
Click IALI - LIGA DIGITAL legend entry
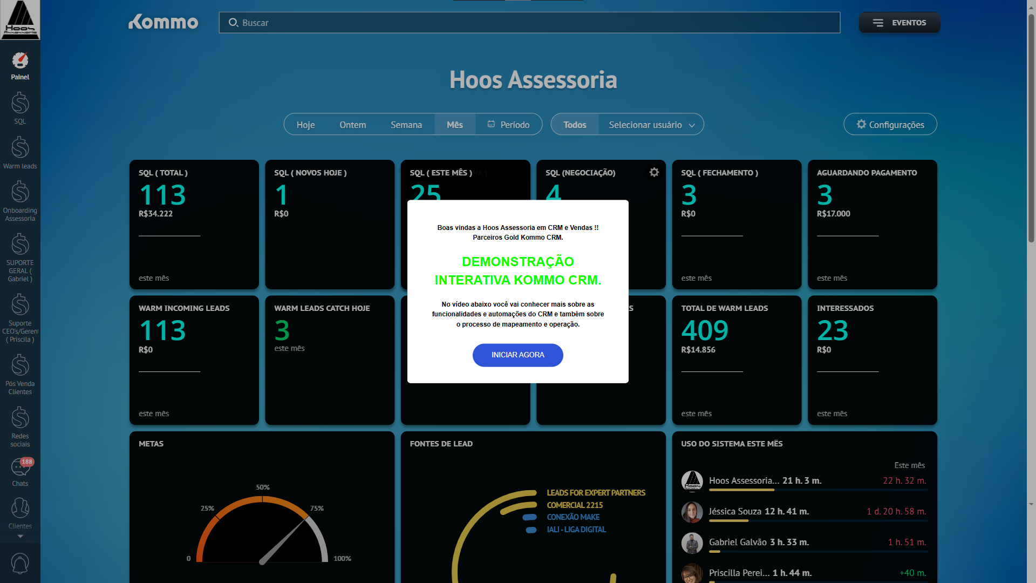(x=576, y=530)
